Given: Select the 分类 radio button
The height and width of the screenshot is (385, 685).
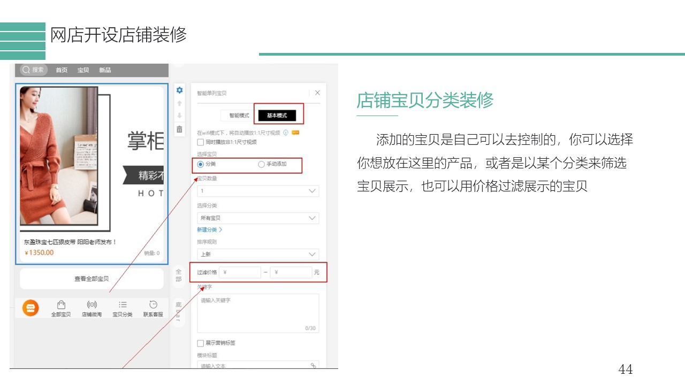Looking at the screenshot, I should click(201, 164).
